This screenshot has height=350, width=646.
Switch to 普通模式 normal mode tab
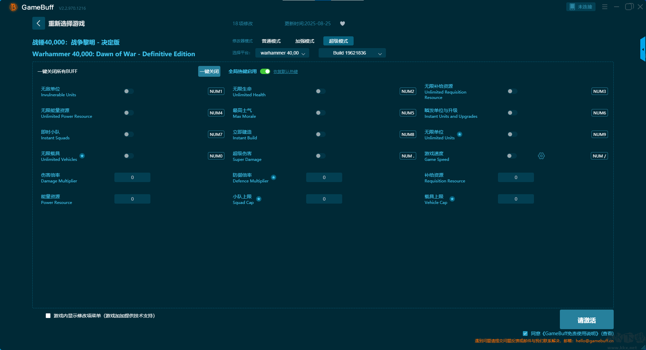(271, 41)
